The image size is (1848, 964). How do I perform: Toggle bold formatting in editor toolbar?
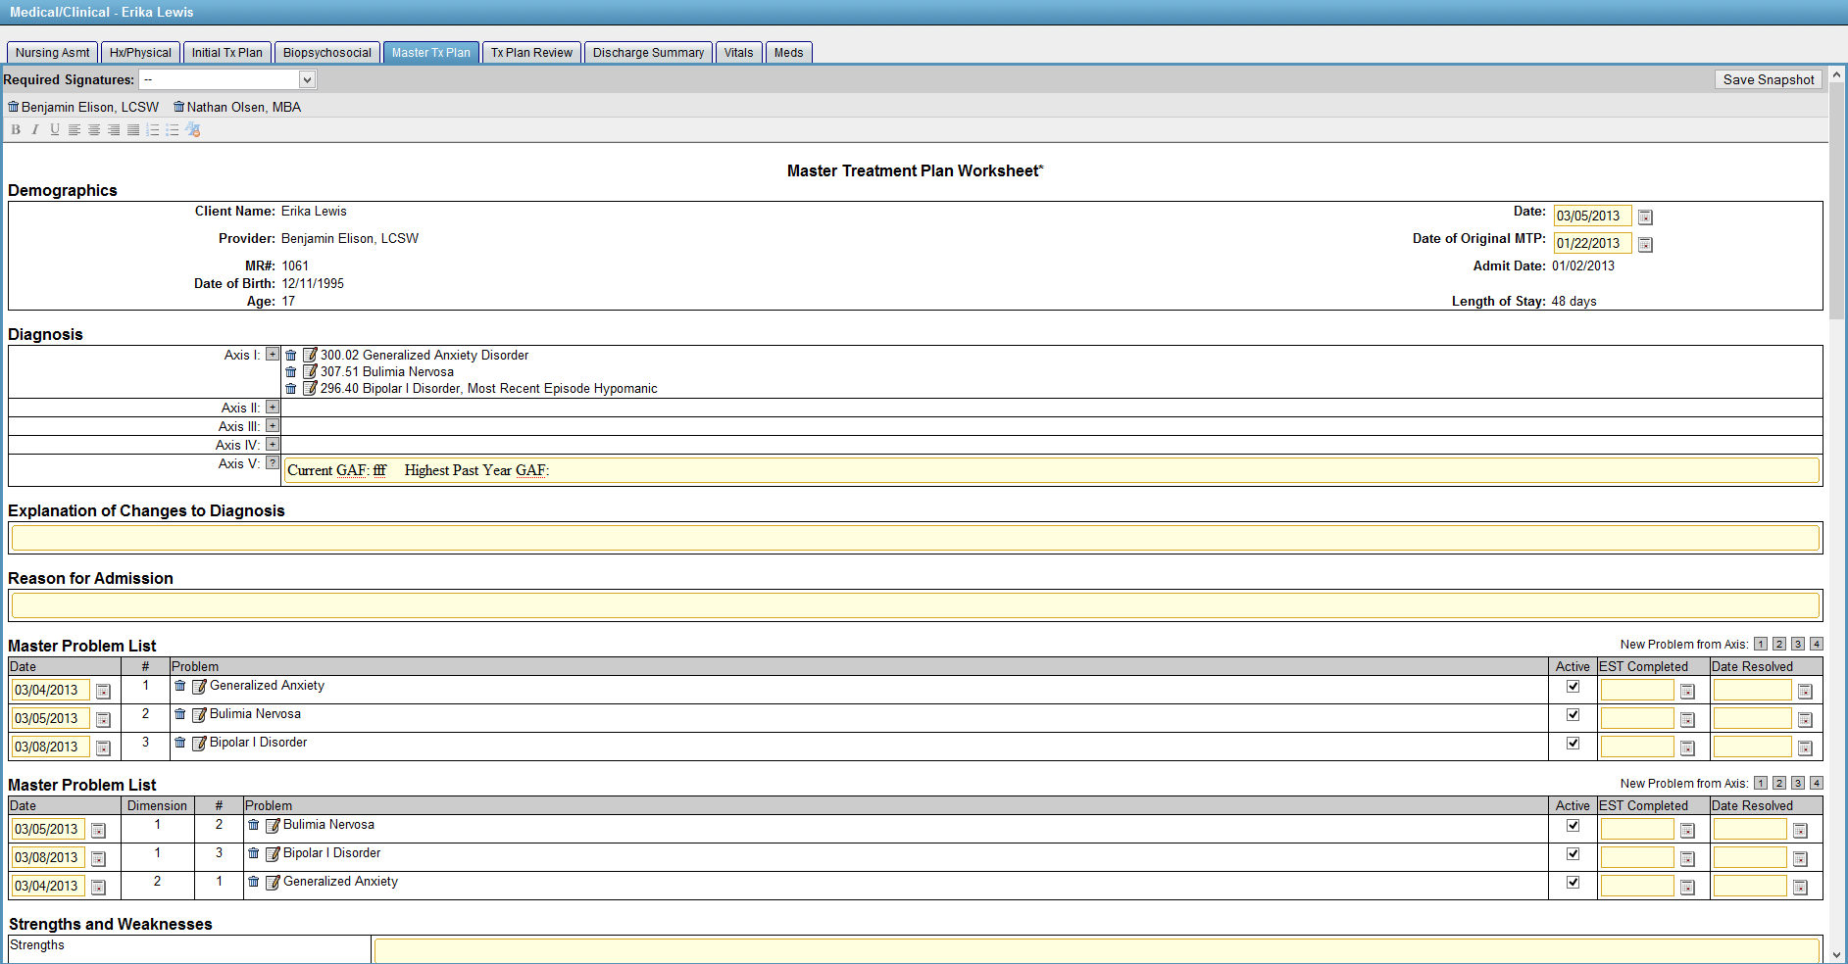(x=16, y=129)
